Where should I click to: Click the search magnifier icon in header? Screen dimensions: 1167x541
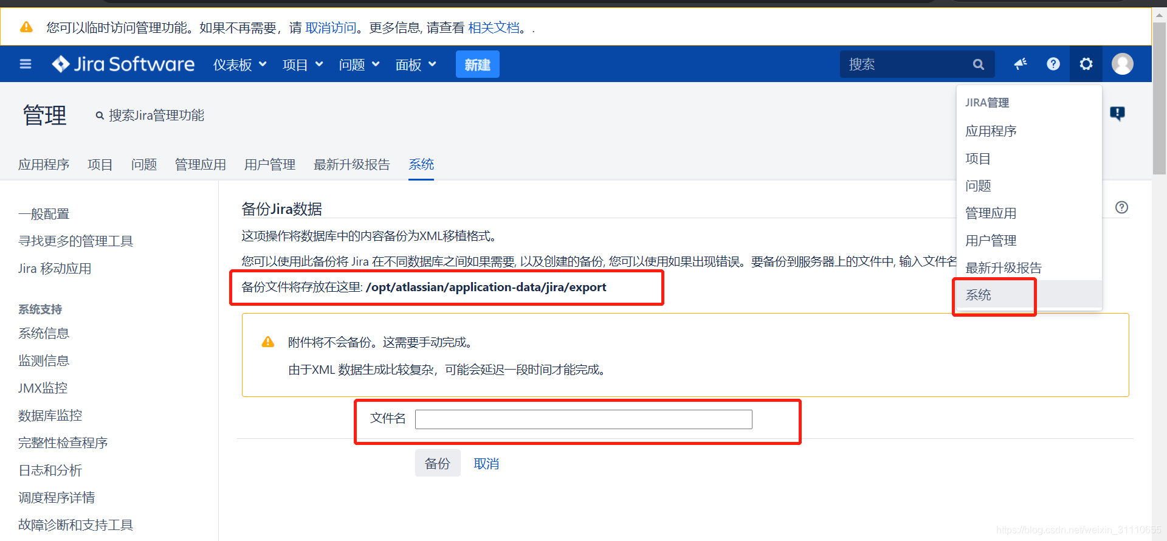(x=978, y=64)
